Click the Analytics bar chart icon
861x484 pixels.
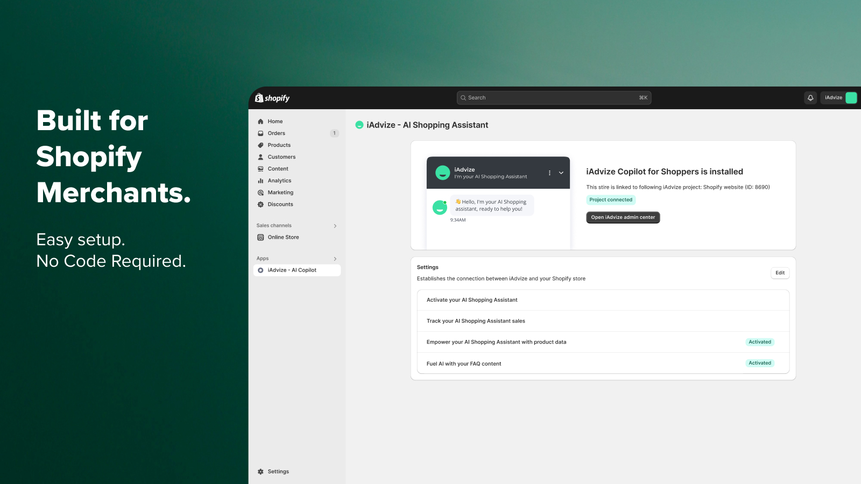(260, 181)
